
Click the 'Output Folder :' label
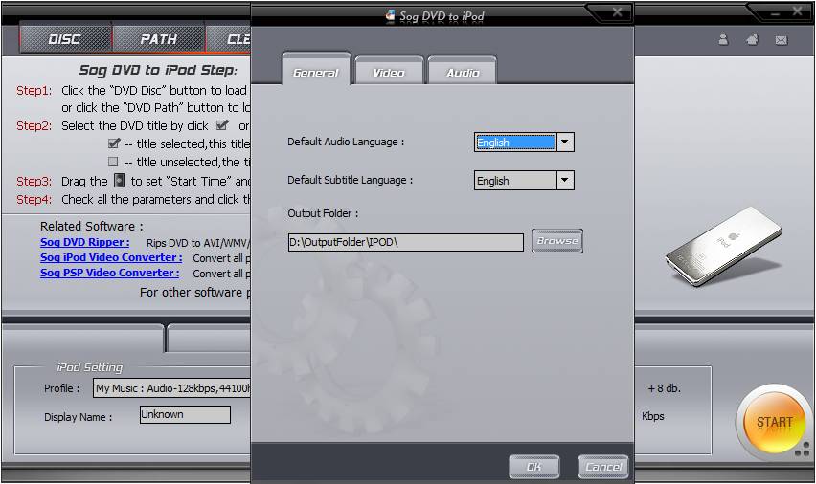click(x=323, y=213)
